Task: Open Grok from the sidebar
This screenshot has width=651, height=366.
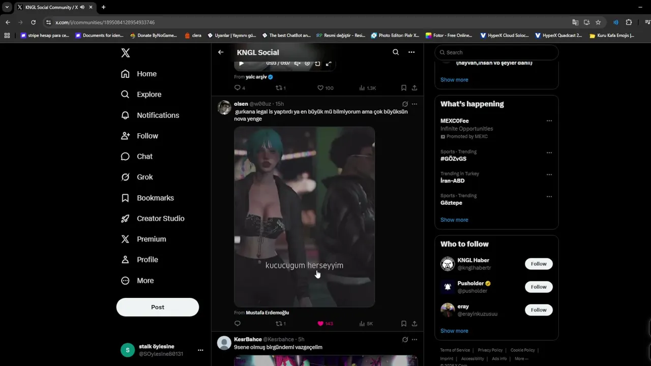Action: click(x=136, y=177)
